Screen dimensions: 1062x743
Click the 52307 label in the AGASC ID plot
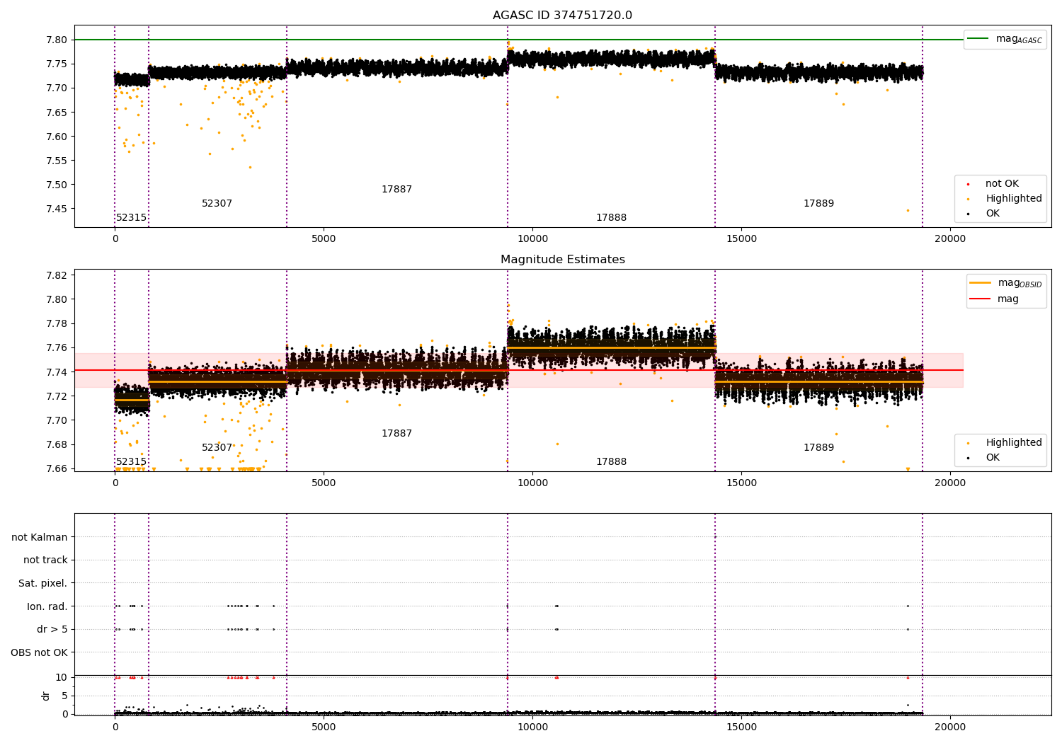point(217,204)
